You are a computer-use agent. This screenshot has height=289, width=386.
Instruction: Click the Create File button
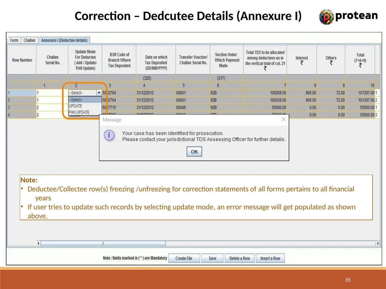tap(184, 258)
